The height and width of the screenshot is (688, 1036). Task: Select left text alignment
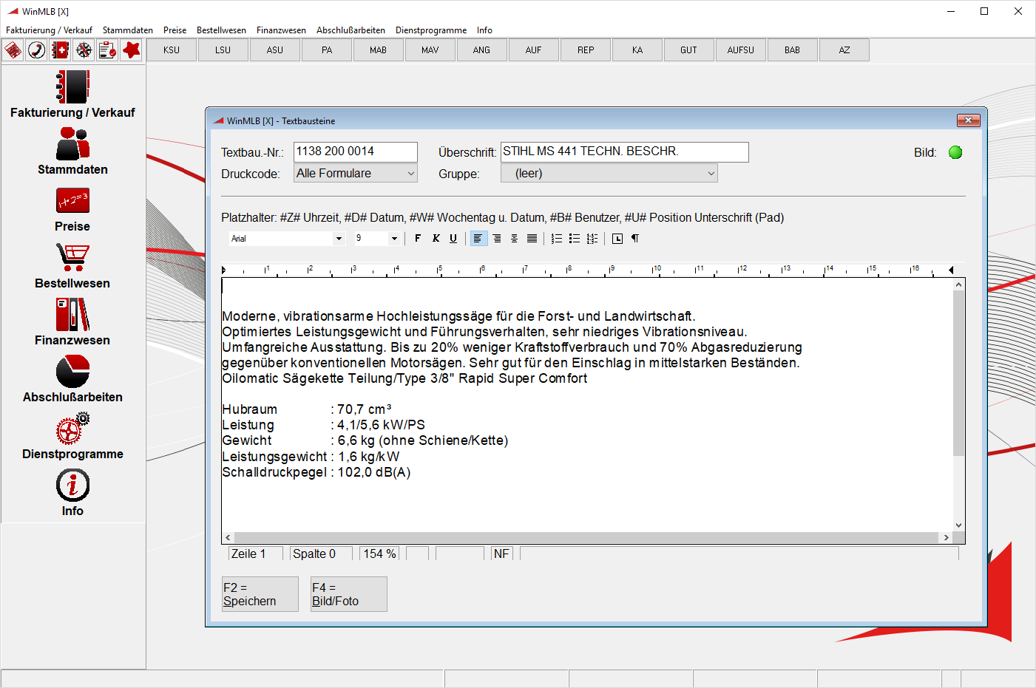(x=478, y=239)
